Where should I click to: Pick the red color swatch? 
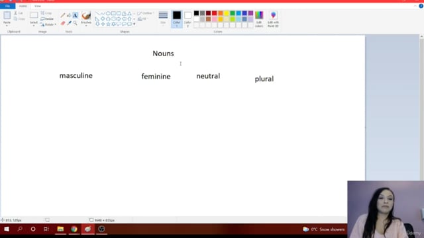[x=214, y=13]
